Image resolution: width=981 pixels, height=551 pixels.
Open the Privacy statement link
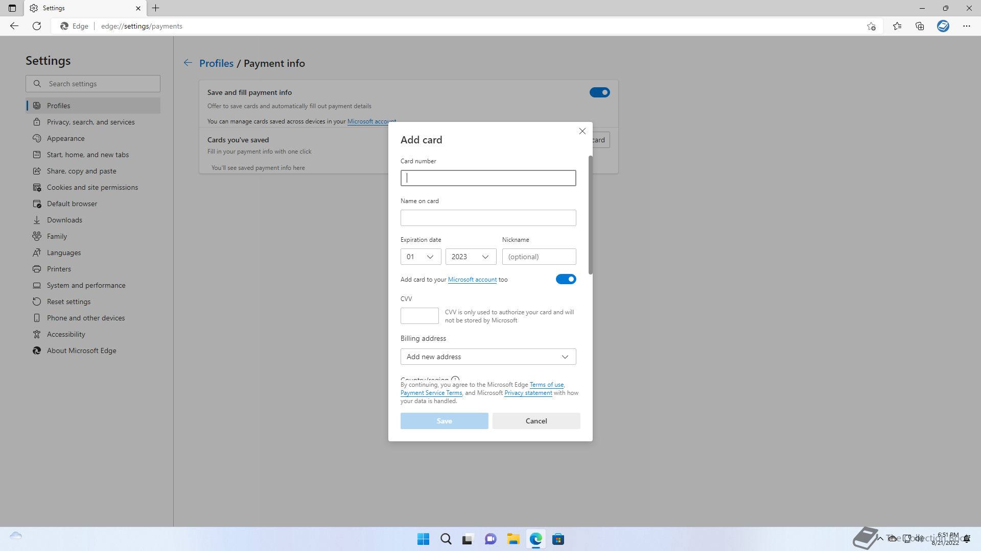(528, 393)
